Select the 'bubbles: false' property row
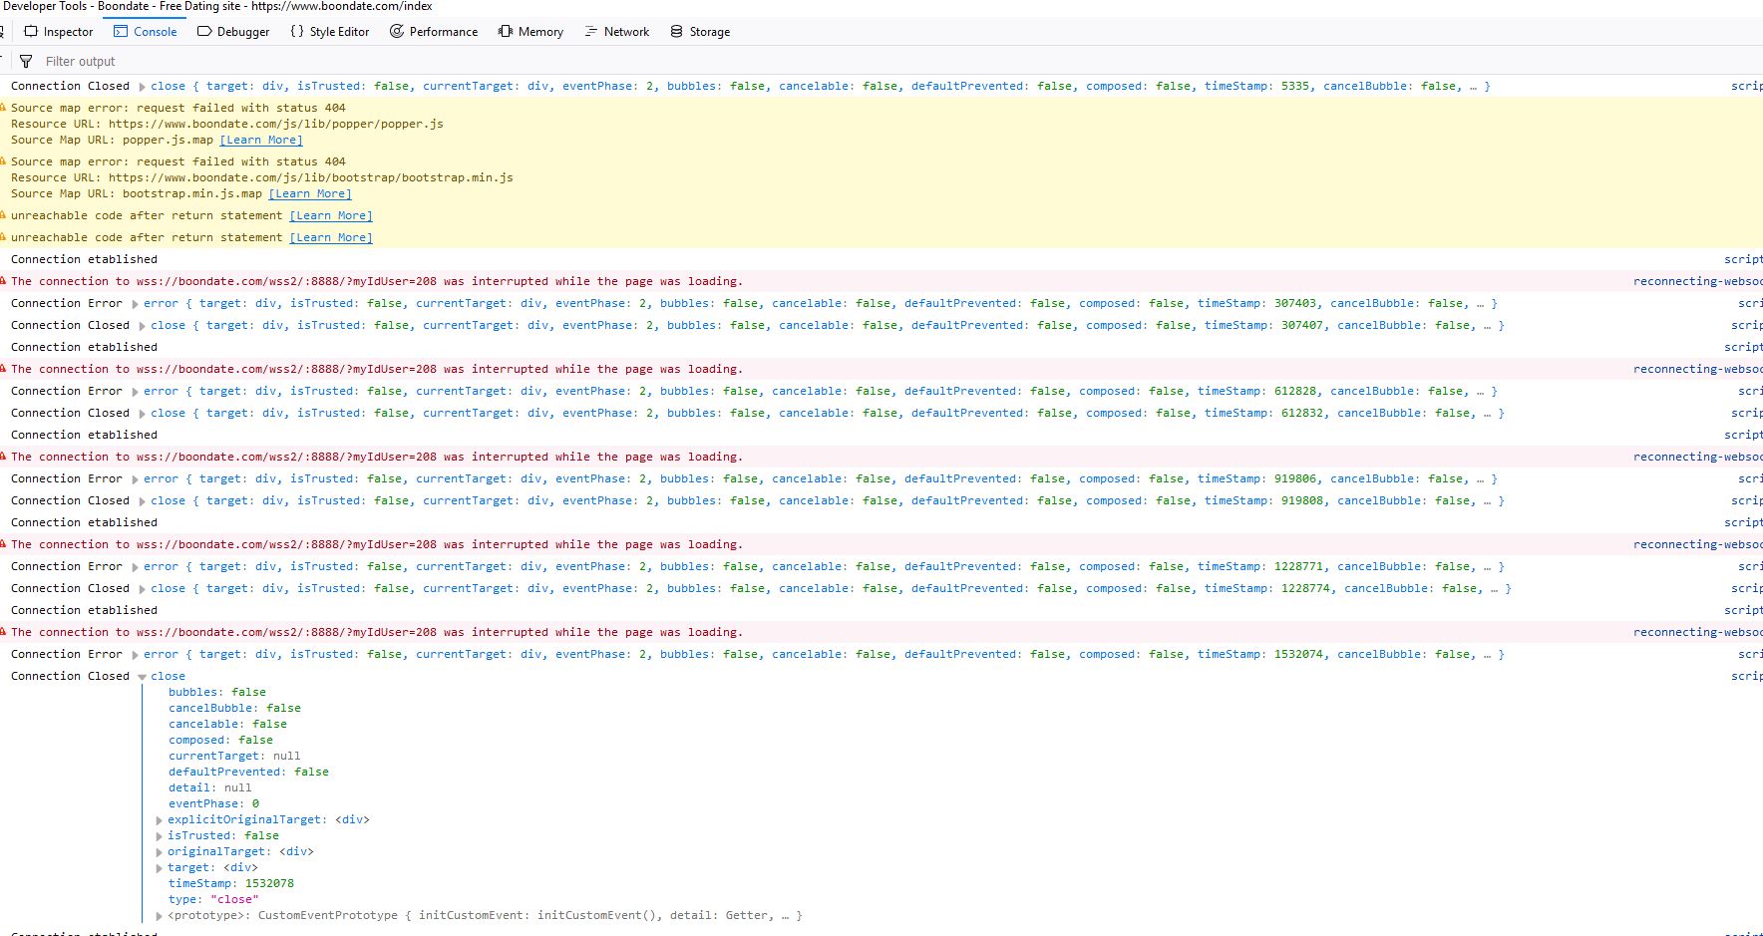 coord(216,692)
